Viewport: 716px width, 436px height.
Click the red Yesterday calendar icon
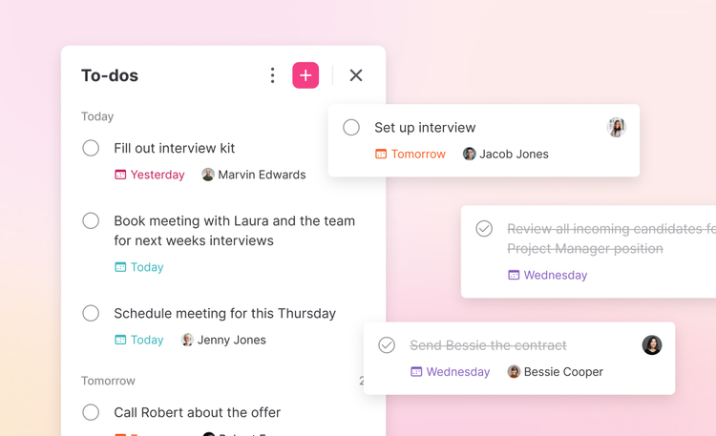[120, 175]
